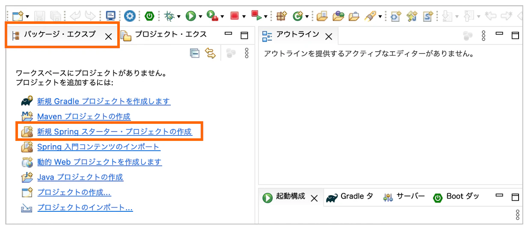Switch to the Boot ダッ tab
Screen dimensions: 528x228
click(456, 197)
